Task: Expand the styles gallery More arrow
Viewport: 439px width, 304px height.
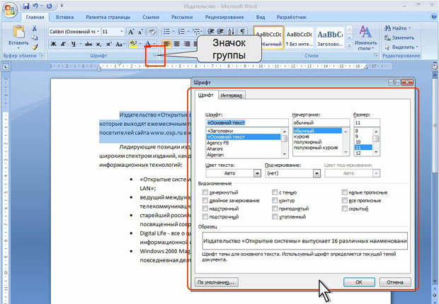Action: coord(349,45)
